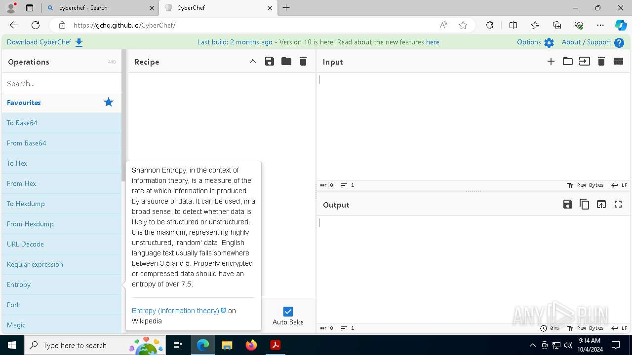The image size is (632, 355).
Task: Open output Raw Bytes encoding selector
Action: [586, 328]
